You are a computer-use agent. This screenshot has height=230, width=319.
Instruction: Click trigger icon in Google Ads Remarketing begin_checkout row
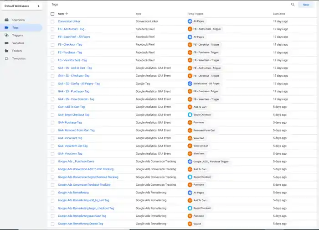pyautogui.click(x=190, y=208)
